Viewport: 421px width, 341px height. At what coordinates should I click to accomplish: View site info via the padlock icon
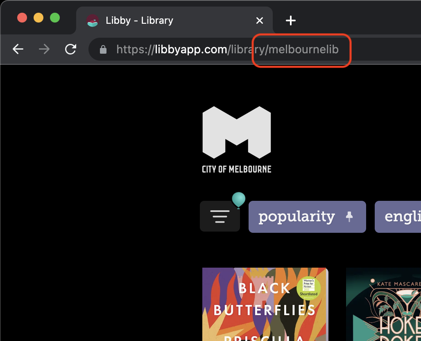tap(102, 49)
